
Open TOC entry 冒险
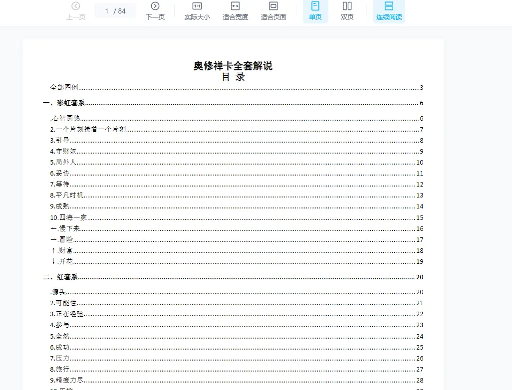(237, 239)
